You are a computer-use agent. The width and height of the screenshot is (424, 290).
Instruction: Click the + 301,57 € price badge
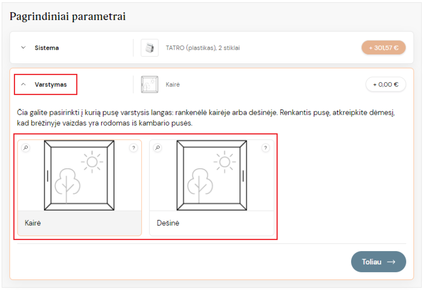tap(383, 48)
